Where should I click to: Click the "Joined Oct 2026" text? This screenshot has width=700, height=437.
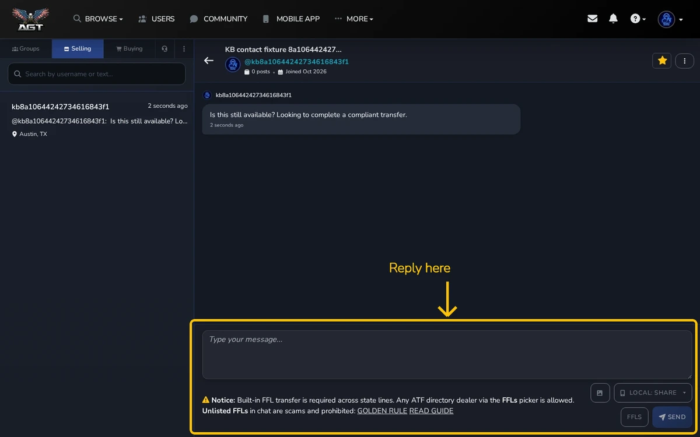(302, 72)
